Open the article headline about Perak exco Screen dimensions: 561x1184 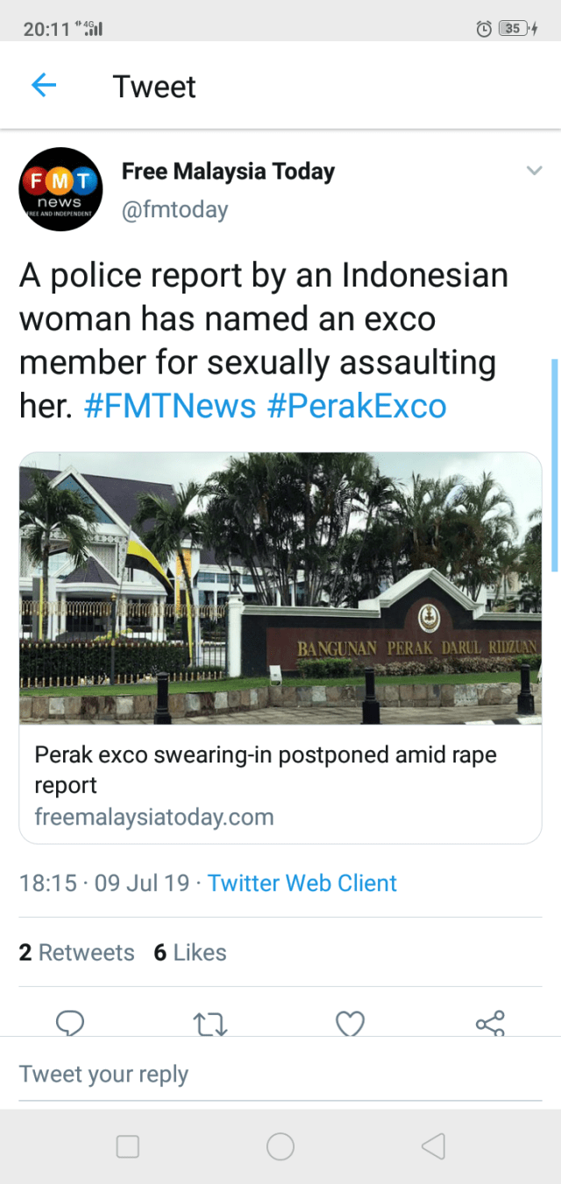(266, 769)
